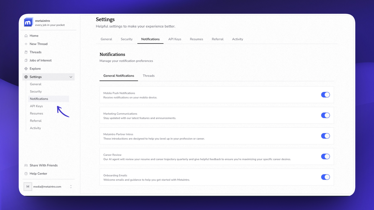The width and height of the screenshot is (374, 210).
Task: Click the Settings gear icon
Action: click(26, 77)
